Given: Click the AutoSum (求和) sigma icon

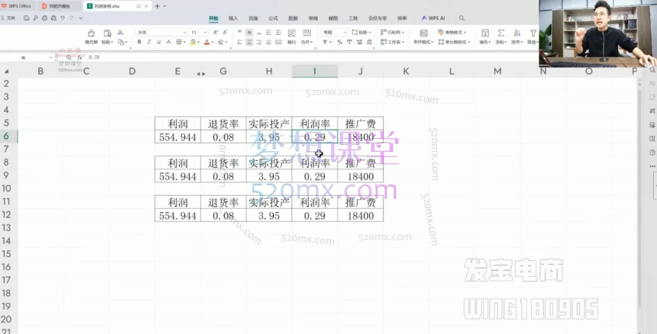Looking at the screenshot, I should pyautogui.click(x=501, y=33).
